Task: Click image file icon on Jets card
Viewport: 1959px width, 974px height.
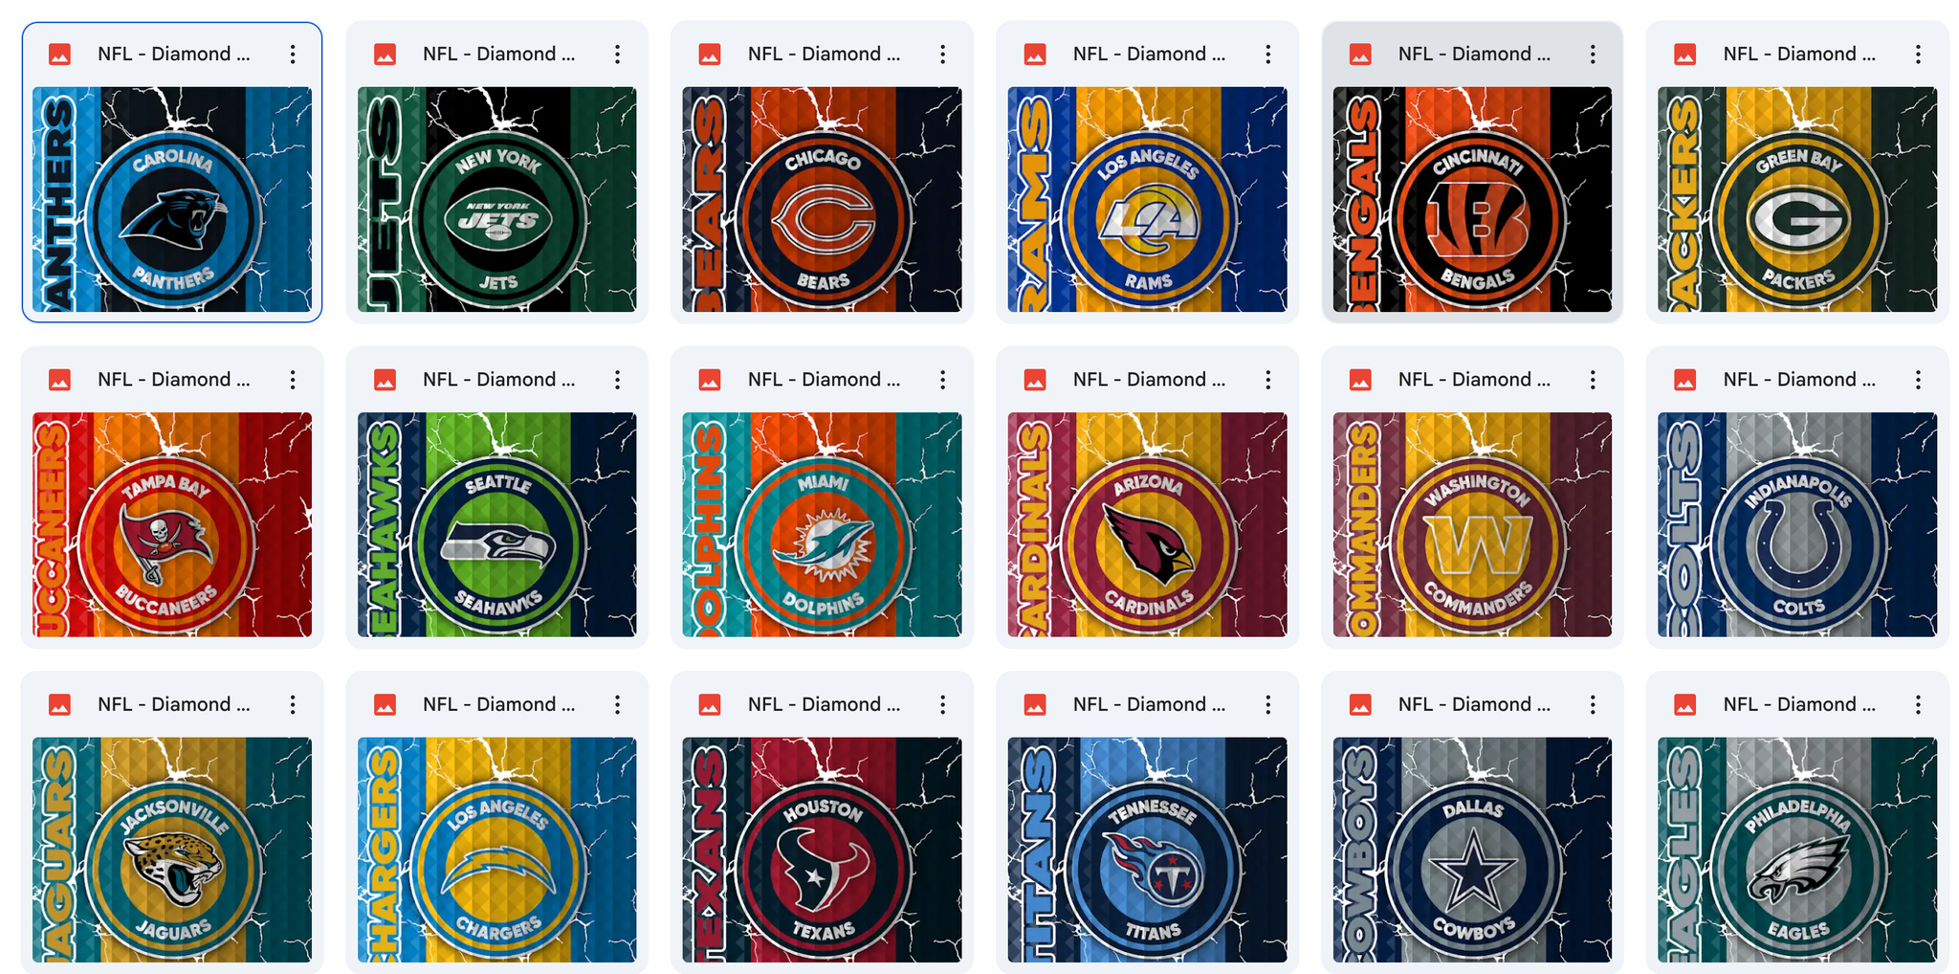Action: 385,55
